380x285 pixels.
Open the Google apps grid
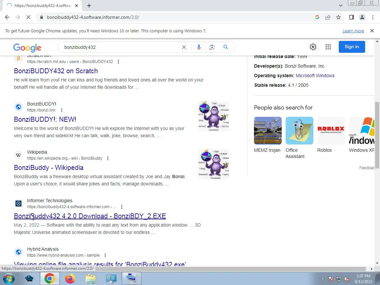coord(328,47)
